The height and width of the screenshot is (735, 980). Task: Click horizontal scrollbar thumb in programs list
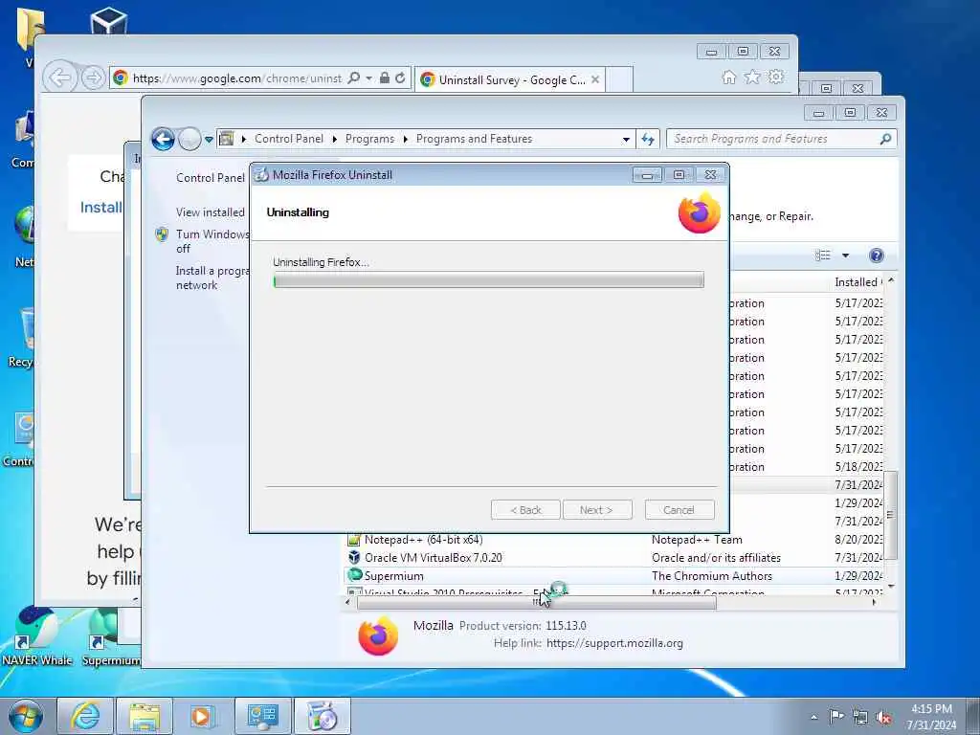tap(536, 603)
